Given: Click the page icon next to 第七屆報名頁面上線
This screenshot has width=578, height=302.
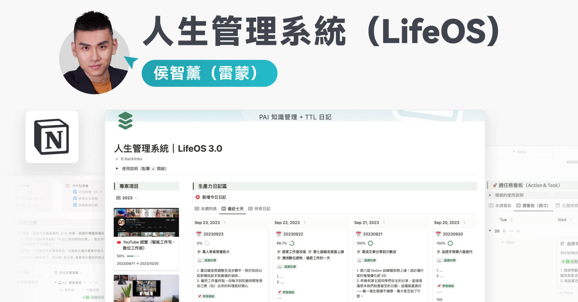Looking at the screenshot, I should (x=310, y=252).
